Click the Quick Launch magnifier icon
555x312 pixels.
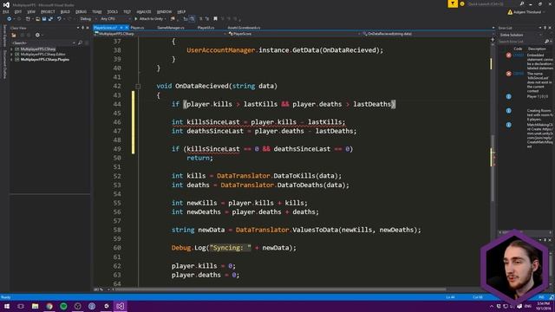[522, 3]
